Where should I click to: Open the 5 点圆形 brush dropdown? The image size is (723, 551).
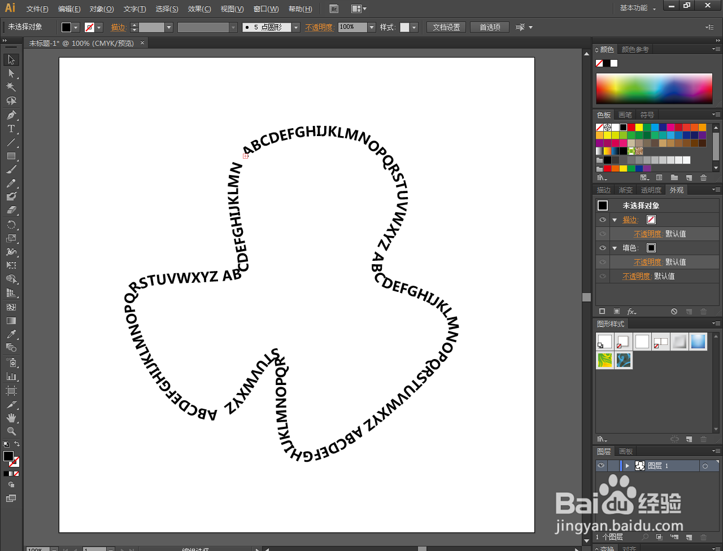tap(296, 27)
